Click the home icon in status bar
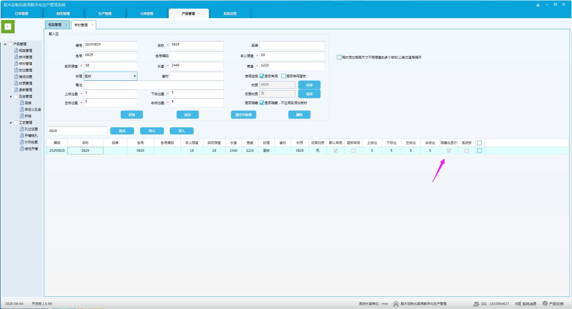The image size is (572, 309). tap(396, 304)
